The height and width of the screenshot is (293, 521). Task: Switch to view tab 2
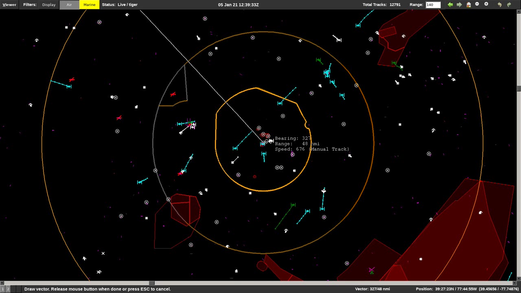click(x=8, y=289)
